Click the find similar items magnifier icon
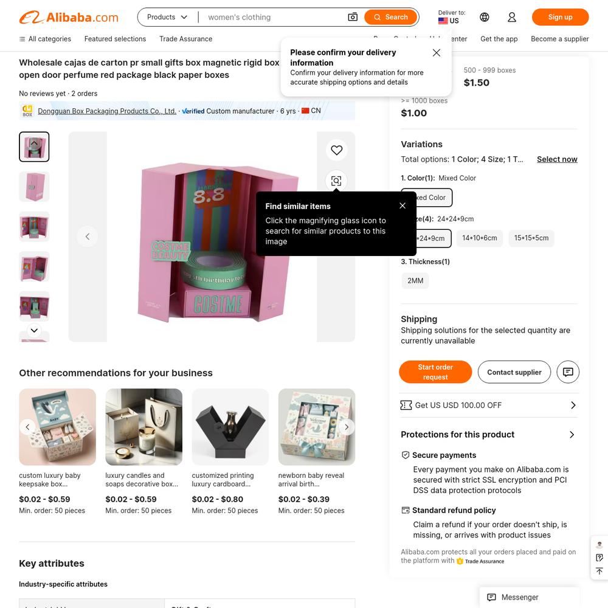The height and width of the screenshot is (608, 608). (336, 181)
